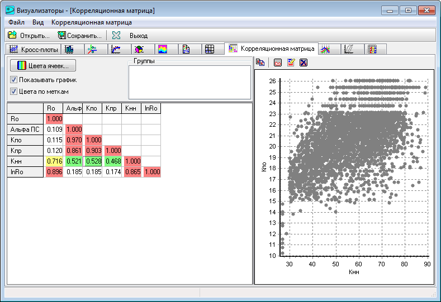Click the Альфа ПС row header

click(x=25, y=130)
